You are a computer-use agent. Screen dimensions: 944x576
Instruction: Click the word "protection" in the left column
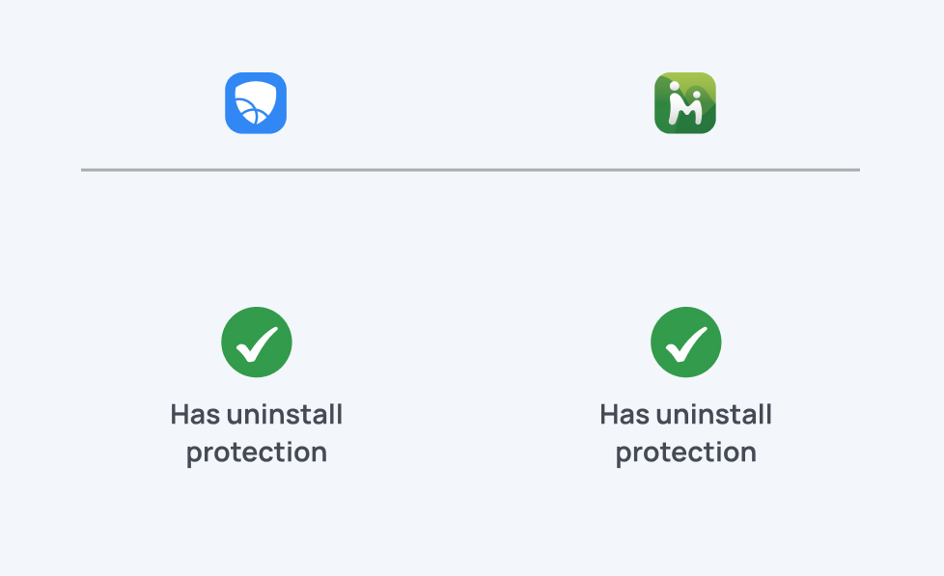[257, 453]
